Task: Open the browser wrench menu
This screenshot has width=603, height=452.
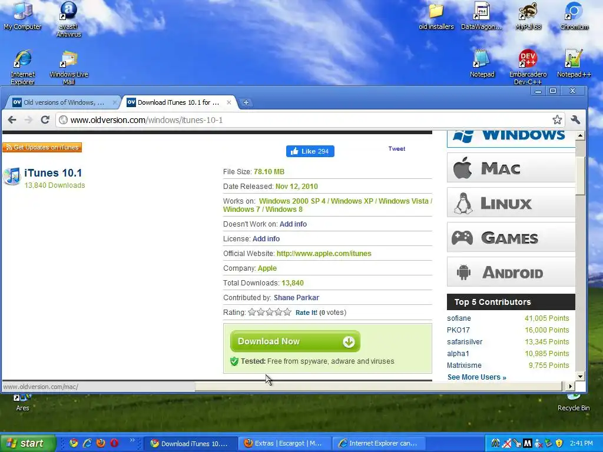Action: (x=575, y=120)
